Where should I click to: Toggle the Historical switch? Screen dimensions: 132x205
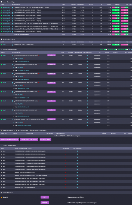tap(126, 49)
